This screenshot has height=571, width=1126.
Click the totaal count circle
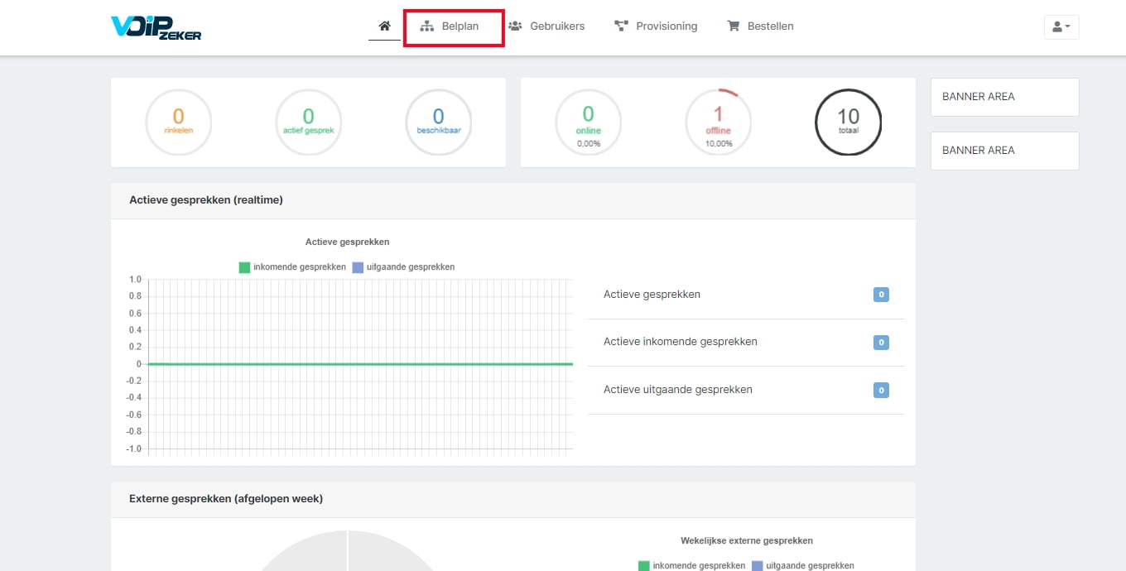pos(848,122)
